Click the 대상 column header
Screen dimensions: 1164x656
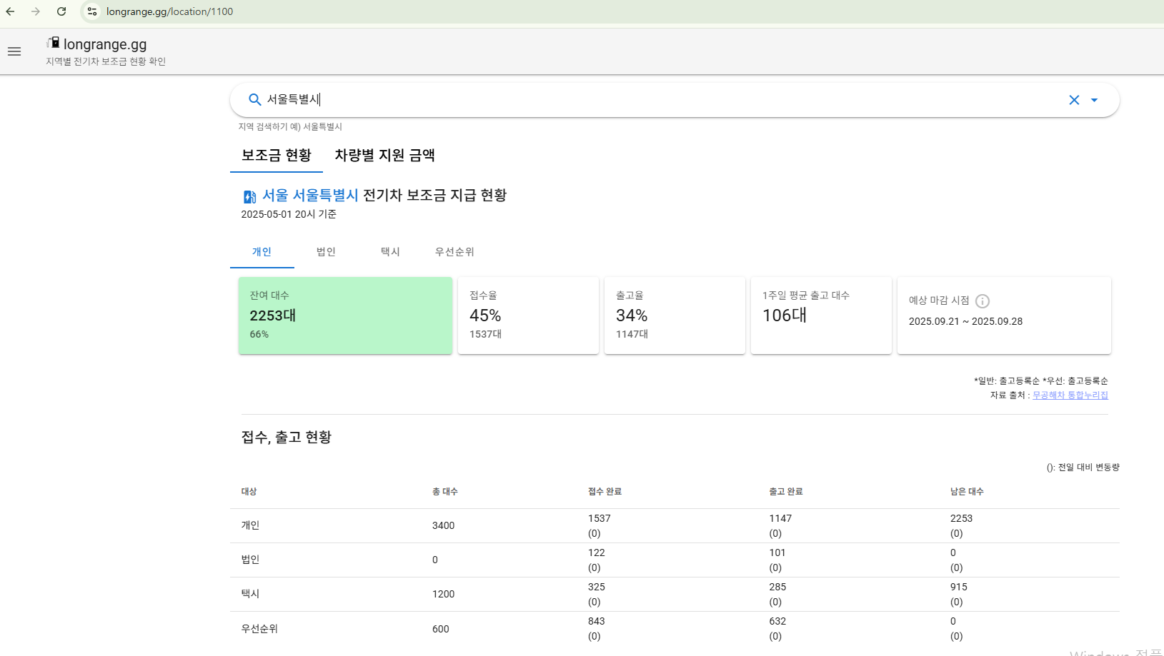pos(249,491)
